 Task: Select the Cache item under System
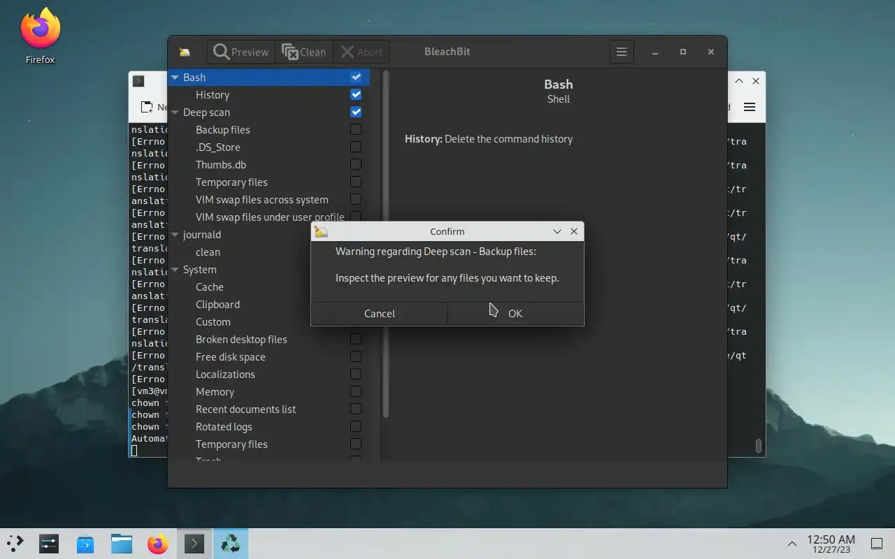[x=210, y=286]
